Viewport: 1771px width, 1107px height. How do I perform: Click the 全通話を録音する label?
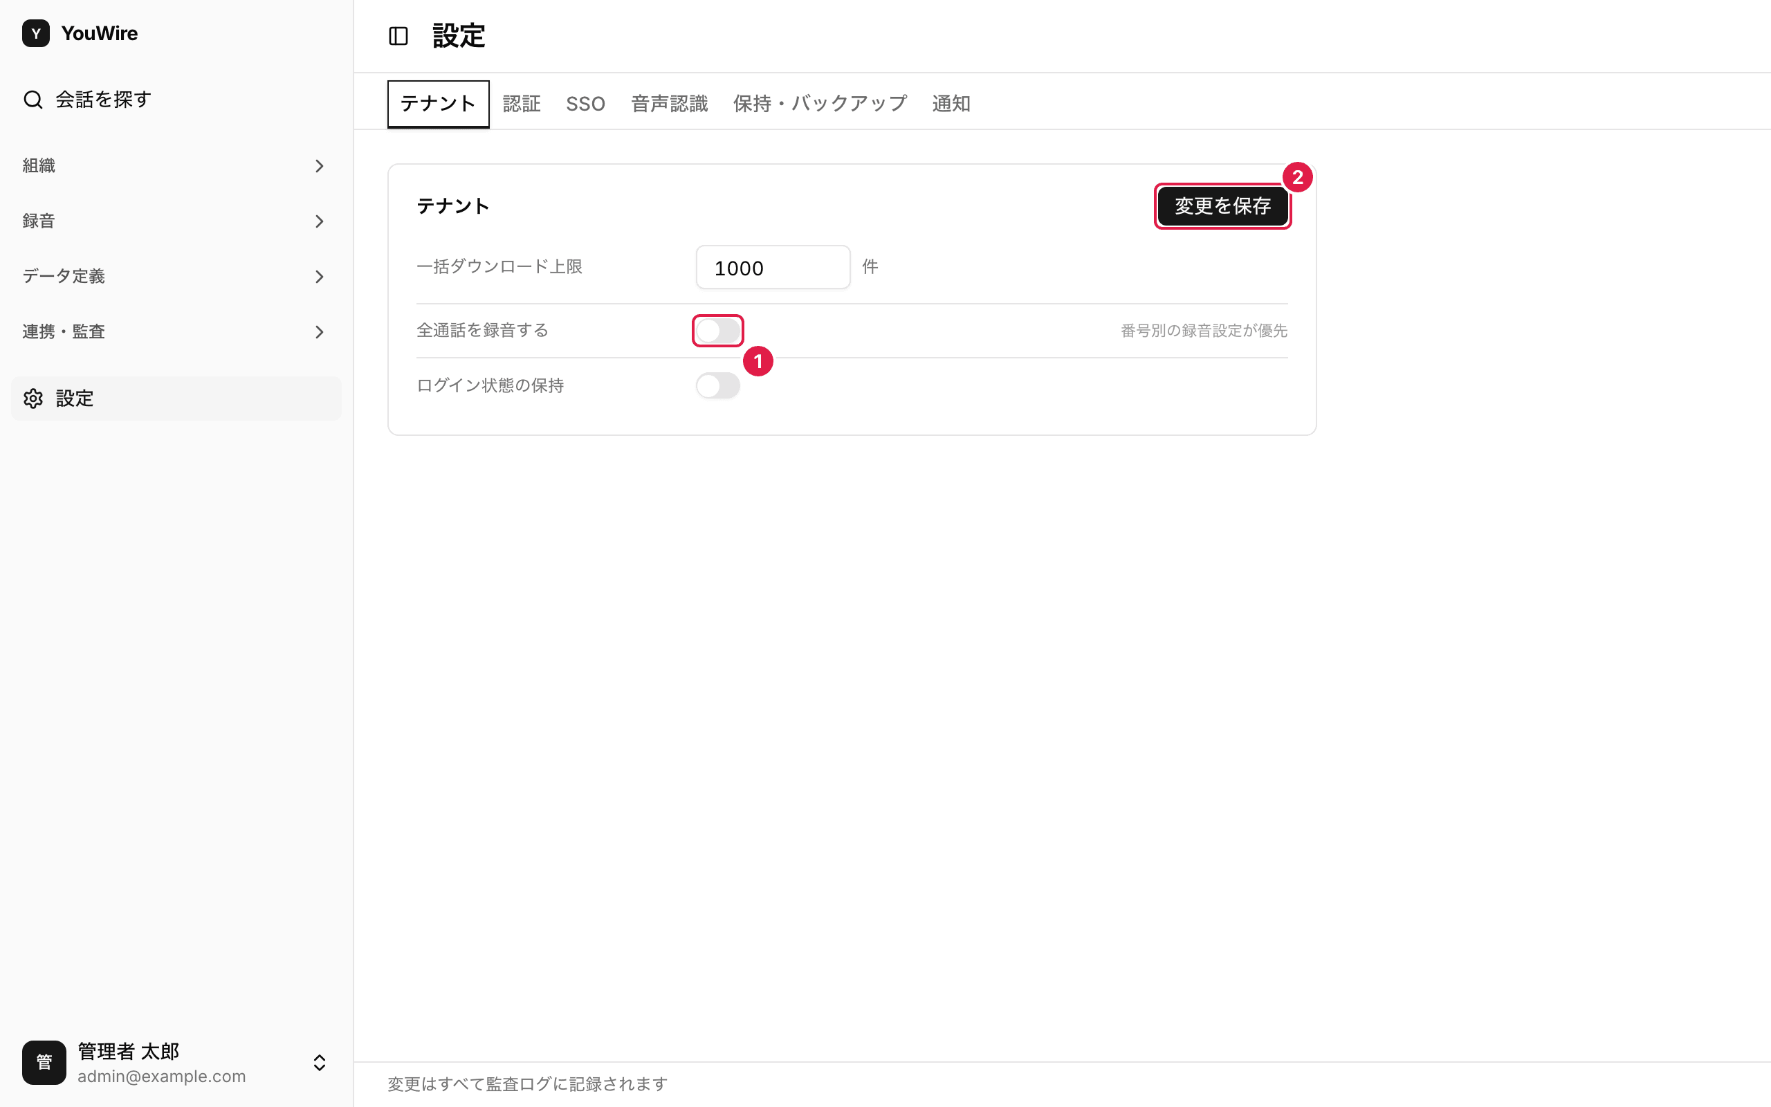tap(482, 331)
